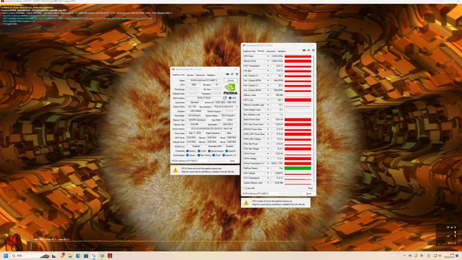
Task: Switch to Graphics Card tab in the Sensors GPU-Z window
Action: point(249,51)
